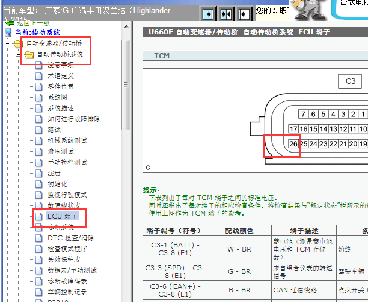Image resolution: width=368 pixels, height=302 pixels.
Task: Click the document icon for 监视行驶模式
Action: pyautogui.click(x=39, y=195)
